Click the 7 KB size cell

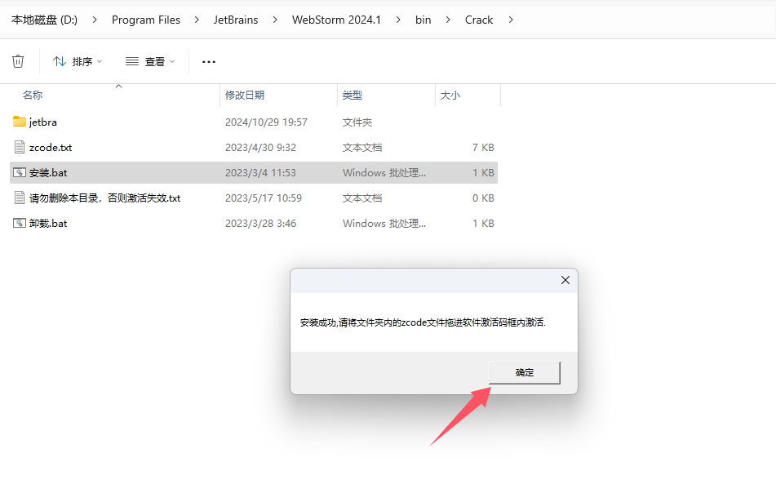483,147
